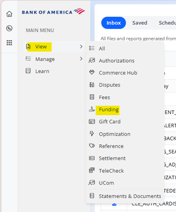Click the Learn book icon

click(x=28, y=71)
